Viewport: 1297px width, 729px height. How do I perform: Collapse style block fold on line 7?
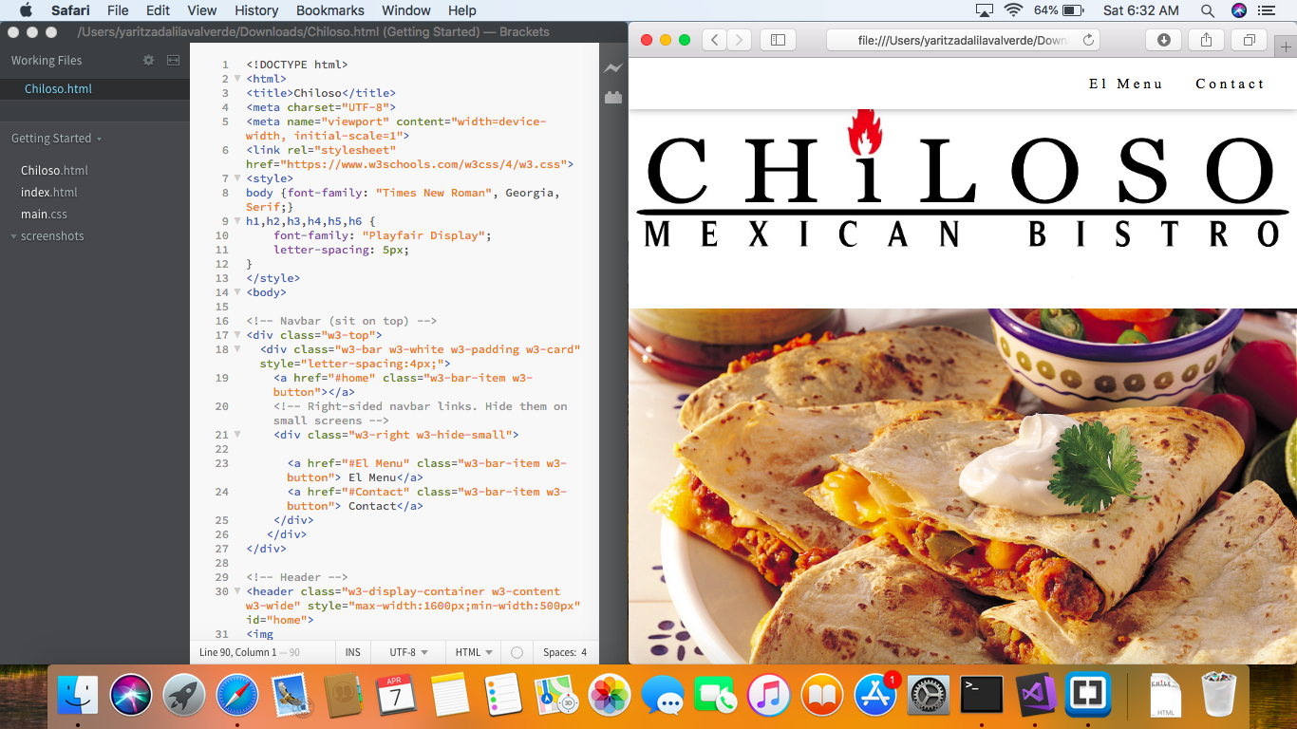(x=237, y=178)
